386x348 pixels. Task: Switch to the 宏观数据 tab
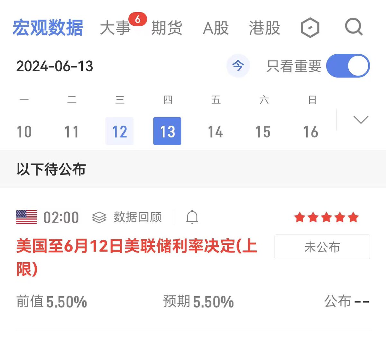click(48, 28)
